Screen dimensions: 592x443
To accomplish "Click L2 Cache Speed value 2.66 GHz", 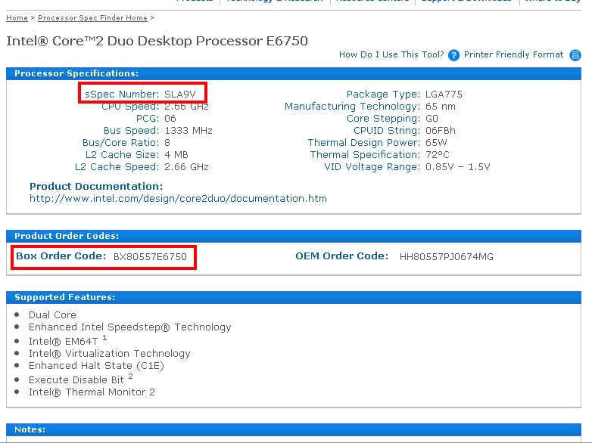I will pyautogui.click(x=186, y=166).
